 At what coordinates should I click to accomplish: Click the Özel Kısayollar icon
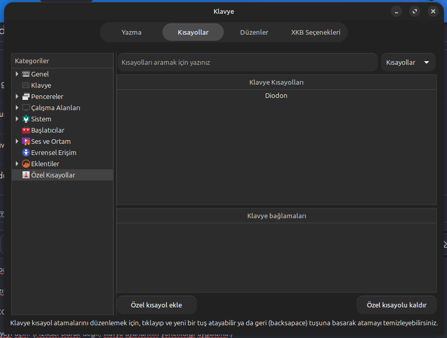coord(26,175)
